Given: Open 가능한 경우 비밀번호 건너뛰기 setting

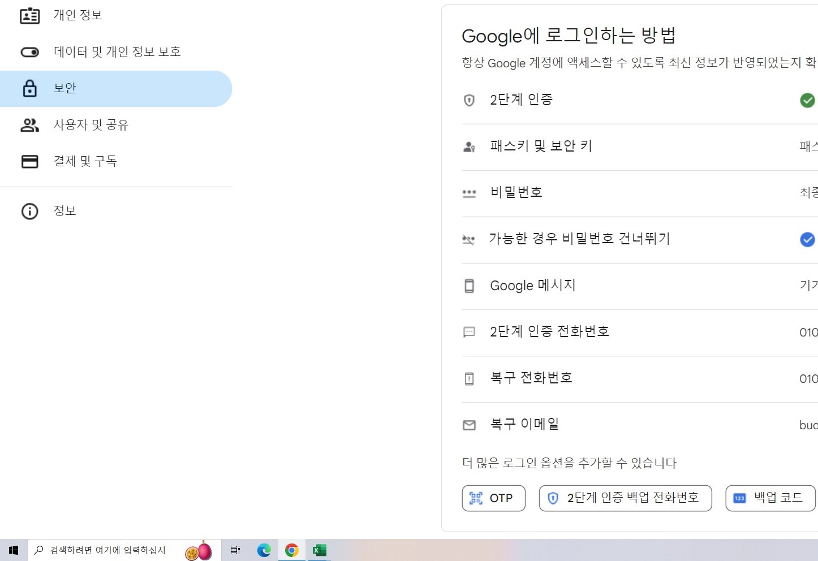Looking at the screenshot, I should coord(640,240).
